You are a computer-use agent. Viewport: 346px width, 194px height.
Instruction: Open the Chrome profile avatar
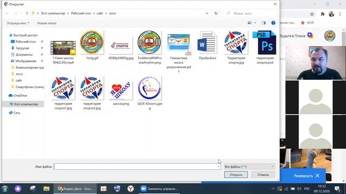pos(331,14)
